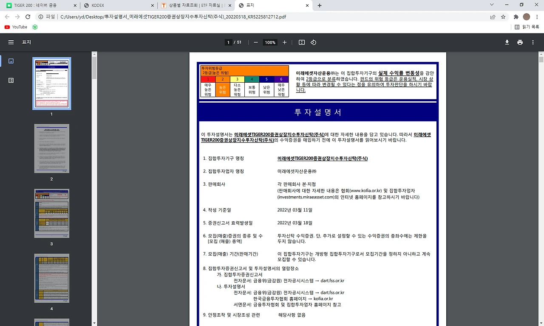Select page 1 thumbnail
This screenshot has height=326, width=544.
(x=52, y=84)
